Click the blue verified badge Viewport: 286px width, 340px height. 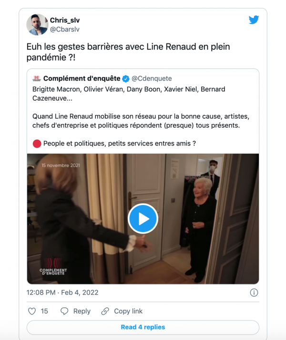tap(125, 78)
